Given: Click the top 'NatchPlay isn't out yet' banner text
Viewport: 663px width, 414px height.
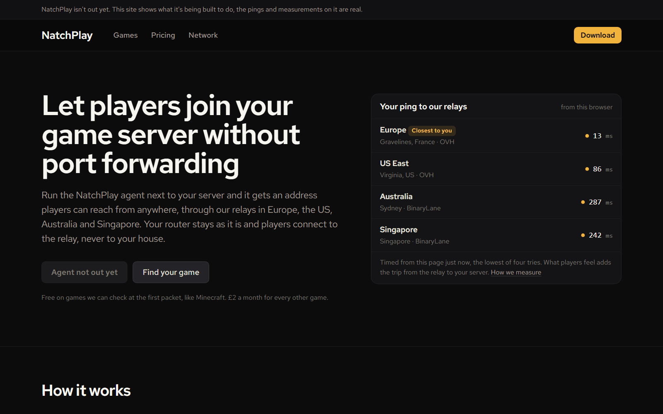Looking at the screenshot, I should click(202, 10).
